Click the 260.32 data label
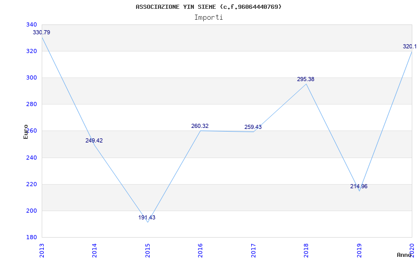This screenshot has width=417, height=260. (200, 126)
